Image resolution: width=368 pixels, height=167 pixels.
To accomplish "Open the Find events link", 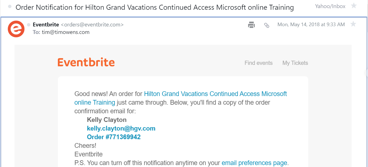I will [x=259, y=63].
